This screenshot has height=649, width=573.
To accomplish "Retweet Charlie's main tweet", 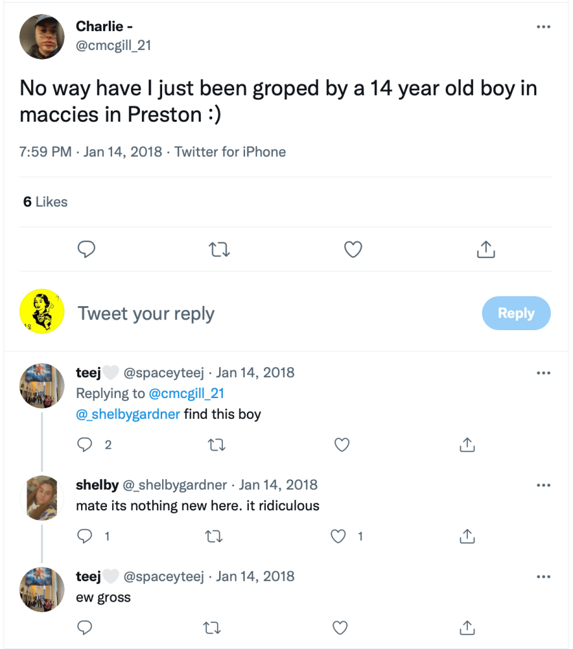I will click(219, 250).
